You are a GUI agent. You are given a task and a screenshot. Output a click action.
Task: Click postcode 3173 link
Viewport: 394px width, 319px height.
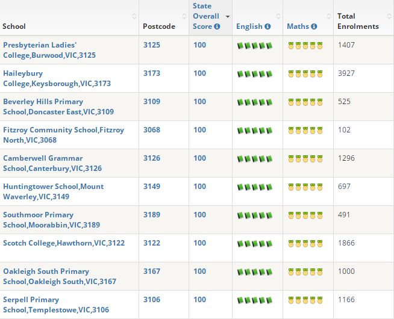click(152, 73)
